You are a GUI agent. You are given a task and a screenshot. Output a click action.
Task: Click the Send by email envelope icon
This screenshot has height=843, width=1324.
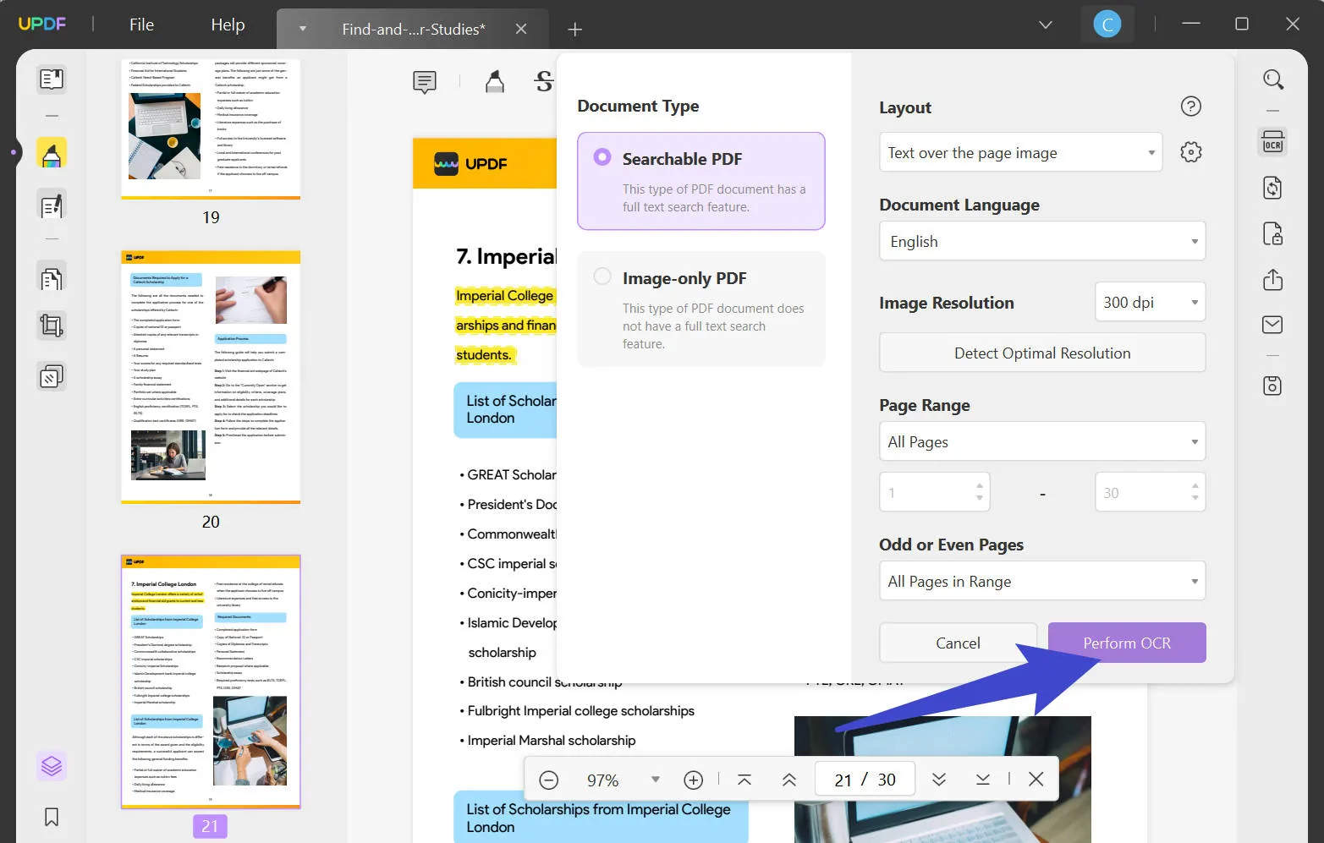1273,325
